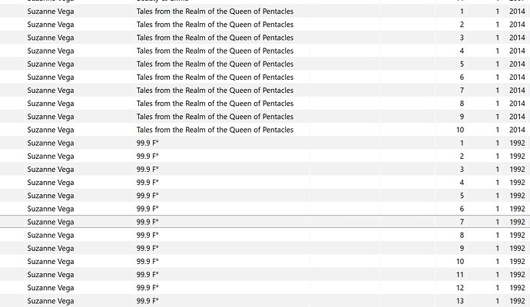Select track 7 row of 99.9 F°

(x=265, y=222)
